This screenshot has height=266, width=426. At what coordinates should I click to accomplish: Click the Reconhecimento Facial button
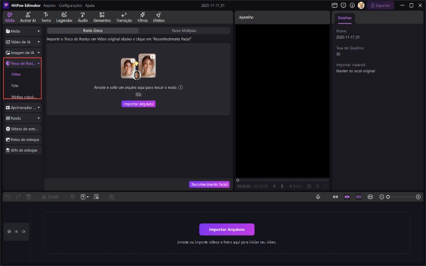[209, 185]
